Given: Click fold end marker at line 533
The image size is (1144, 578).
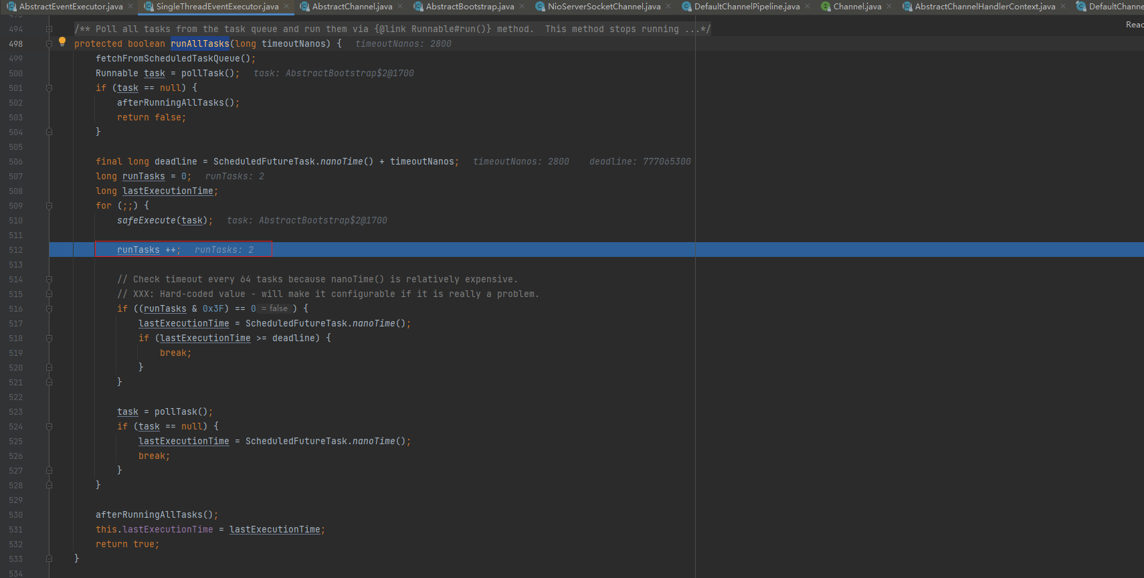Looking at the screenshot, I should click(49, 559).
